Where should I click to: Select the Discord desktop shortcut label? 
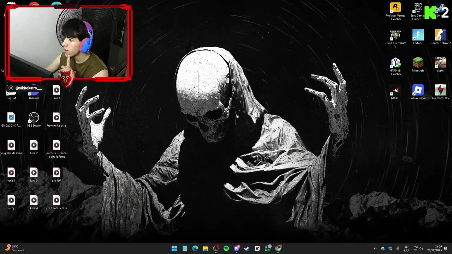click(x=34, y=98)
